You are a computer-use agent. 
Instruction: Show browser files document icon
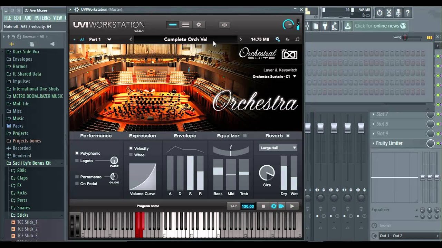point(32,44)
